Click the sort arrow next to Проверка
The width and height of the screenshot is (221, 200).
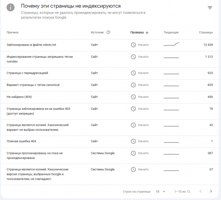147,32
